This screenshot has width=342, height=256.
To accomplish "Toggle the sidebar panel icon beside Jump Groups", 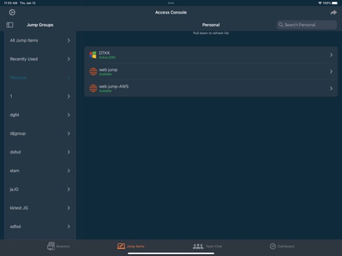I will (x=9, y=25).
